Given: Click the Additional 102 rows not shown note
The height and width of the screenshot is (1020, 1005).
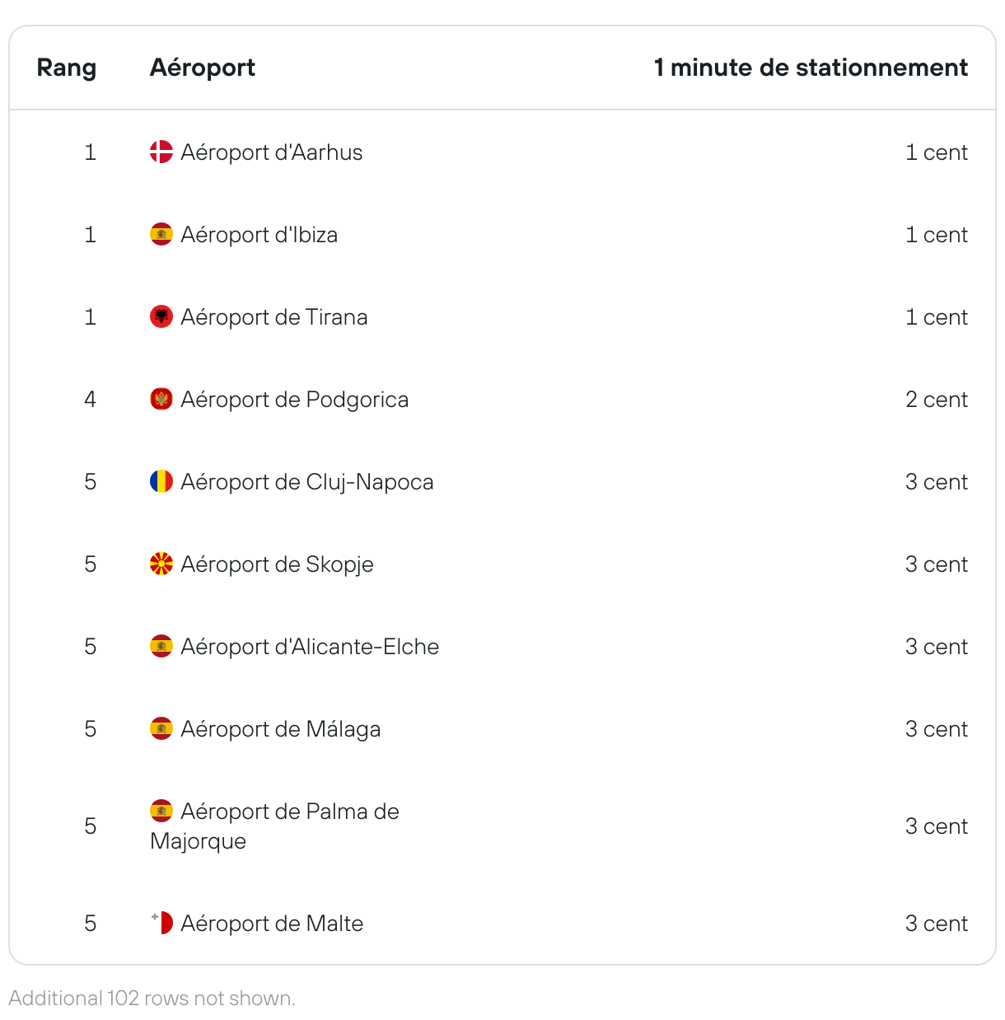Looking at the screenshot, I should tap(152, 998).
